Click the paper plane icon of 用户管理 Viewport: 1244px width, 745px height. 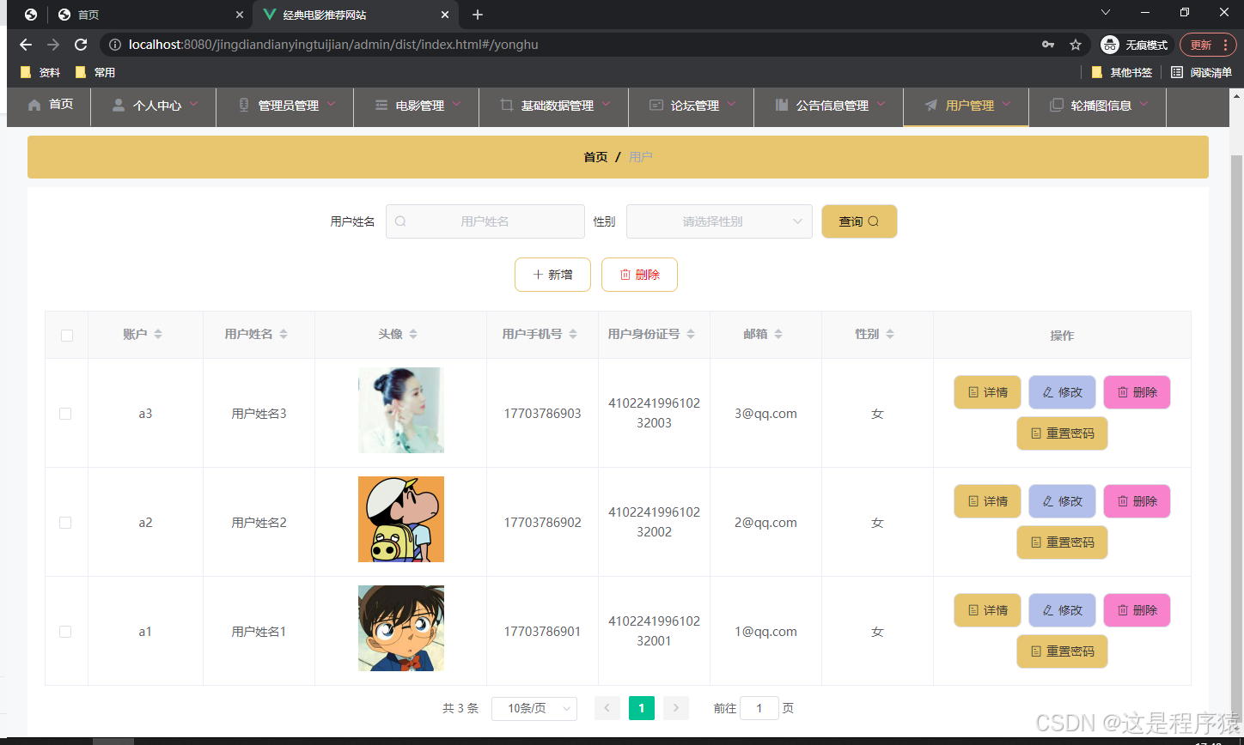point(931,105)
